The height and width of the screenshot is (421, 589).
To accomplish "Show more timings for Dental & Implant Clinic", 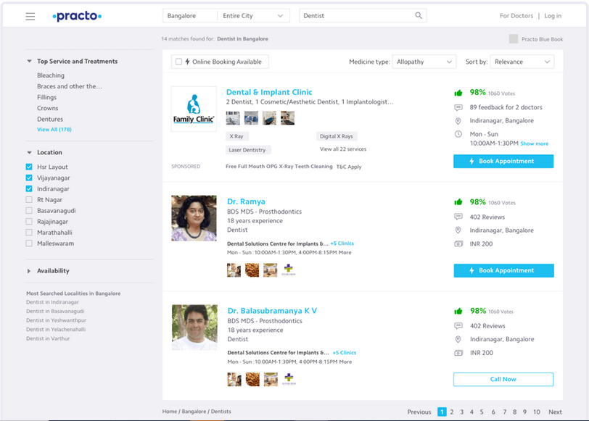I will click(x=534, y=143).
